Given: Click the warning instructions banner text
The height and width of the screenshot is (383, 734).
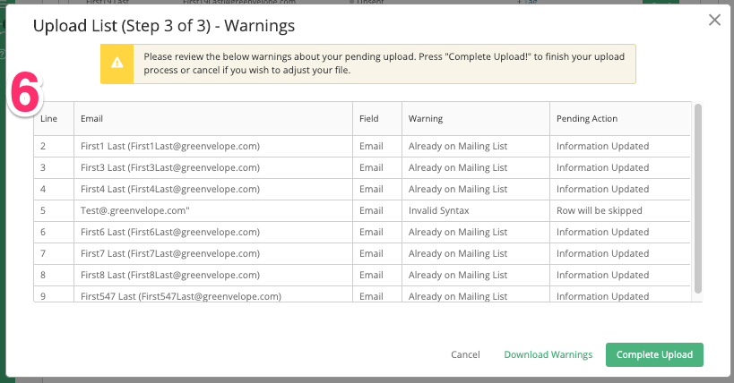Looking at the screenshot, I should (384, 64).
